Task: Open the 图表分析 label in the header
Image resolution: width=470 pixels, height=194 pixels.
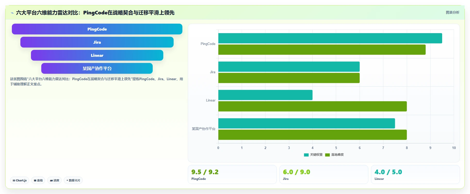Action: pyautogui.click(x=452, y=12)
